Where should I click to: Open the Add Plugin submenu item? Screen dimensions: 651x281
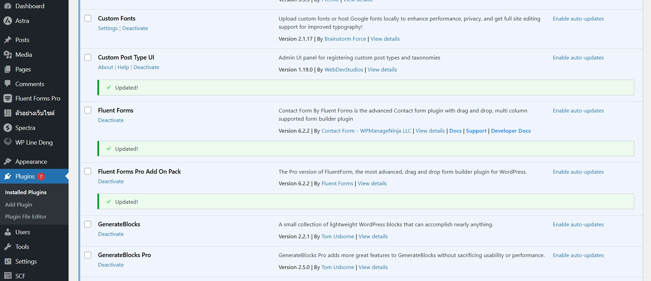19,204
